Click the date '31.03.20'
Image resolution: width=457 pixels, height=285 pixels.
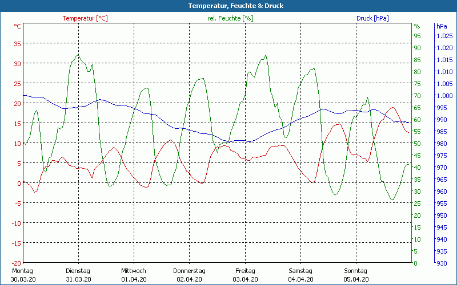tap(78, 279)
